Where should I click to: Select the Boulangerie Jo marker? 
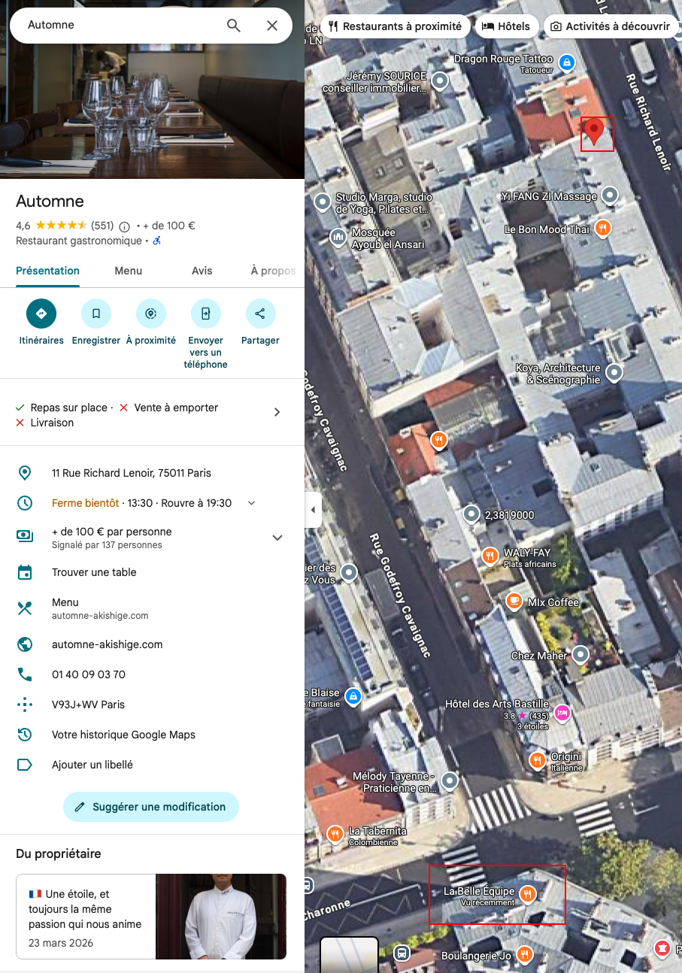[x=526, y=955]
